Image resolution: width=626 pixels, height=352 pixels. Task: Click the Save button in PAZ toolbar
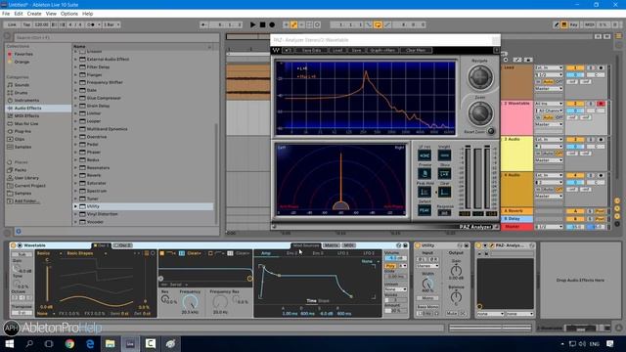pos(356,50)
